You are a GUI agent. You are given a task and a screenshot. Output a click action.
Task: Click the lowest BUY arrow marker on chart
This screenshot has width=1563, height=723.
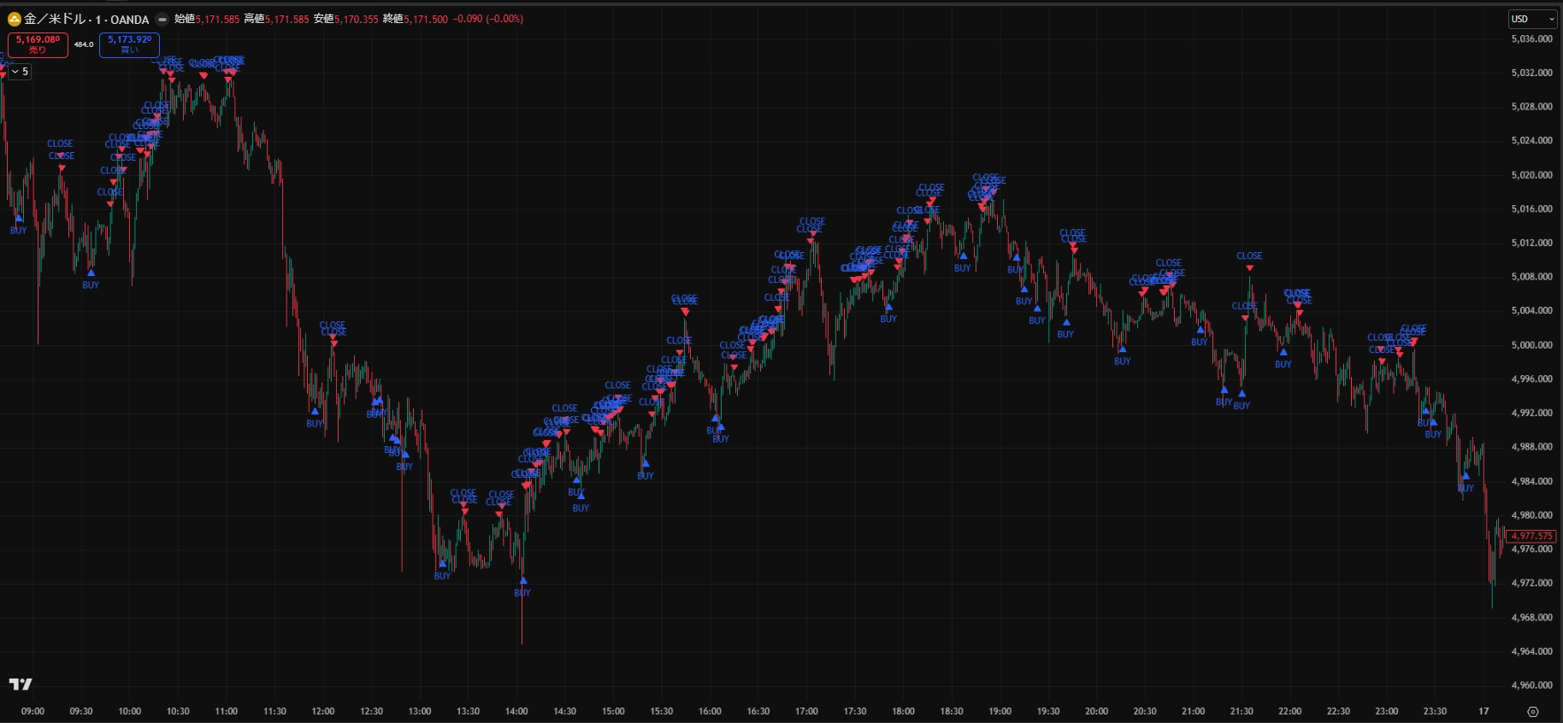pos(523,581)
